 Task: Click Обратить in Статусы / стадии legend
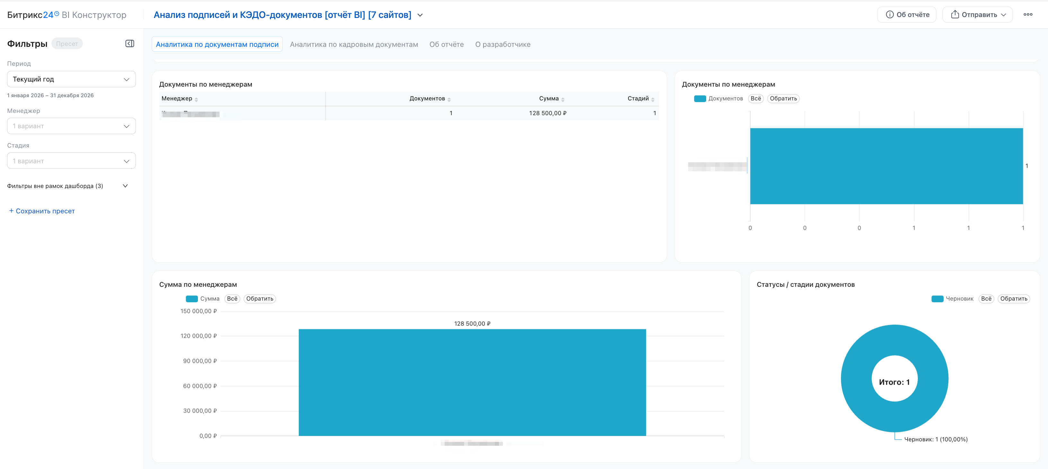pos(1013,299)
